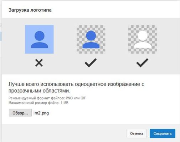Click the Загрузка логотипа dialog title
Image resolution: width=180 pixels, height=142 pixels.
point(30,10)
